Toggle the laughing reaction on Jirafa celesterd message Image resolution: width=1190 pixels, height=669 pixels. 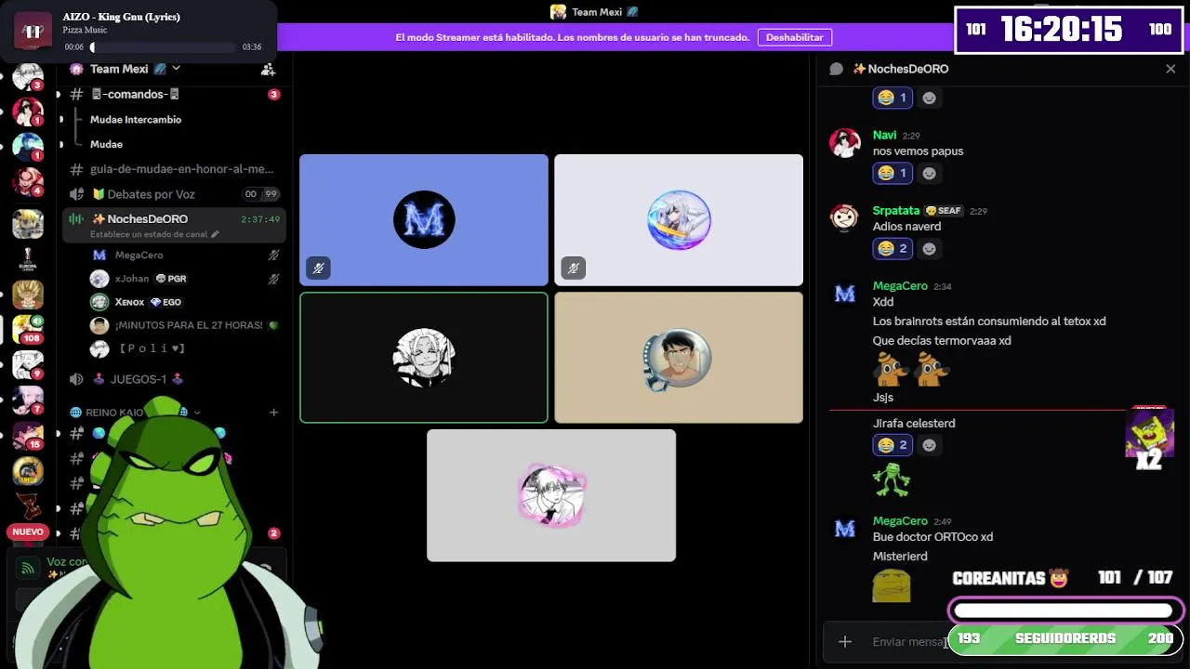(892, 445)
